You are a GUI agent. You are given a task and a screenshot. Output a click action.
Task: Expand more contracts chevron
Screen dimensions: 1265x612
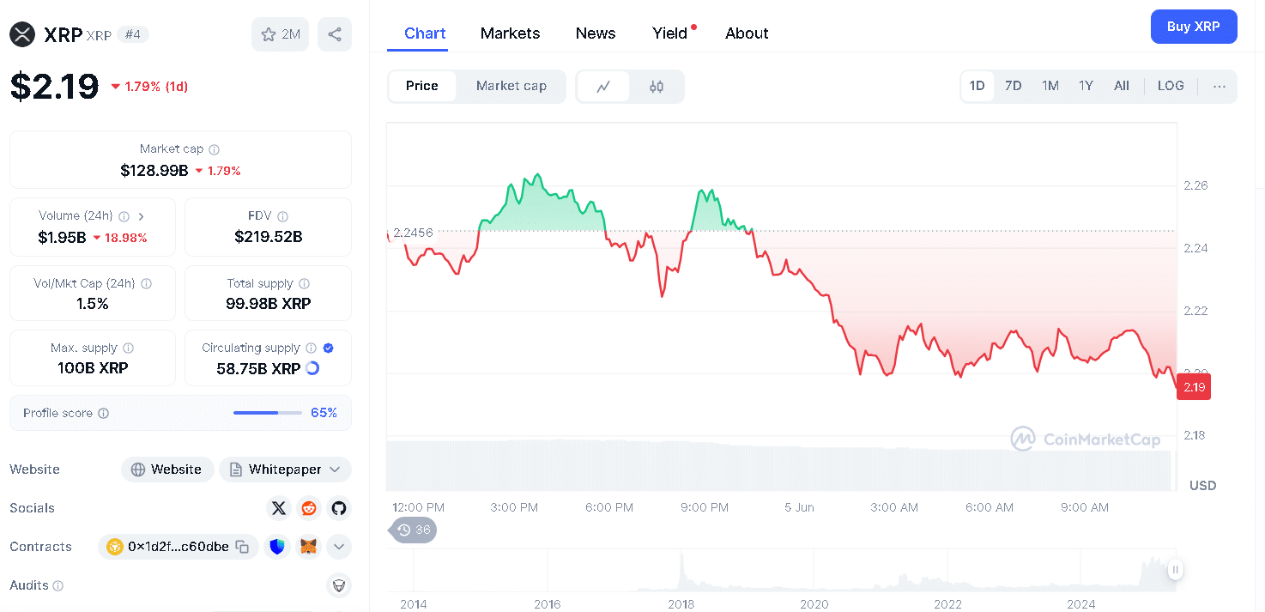tap(339, 547)
